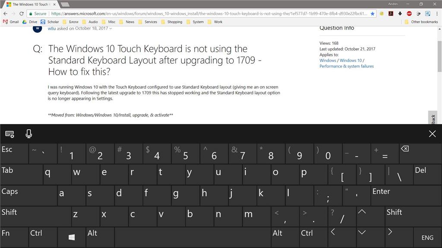Screen dimensions: 442x248
Task: Tap the number 5 key
Action: point(185,154)
